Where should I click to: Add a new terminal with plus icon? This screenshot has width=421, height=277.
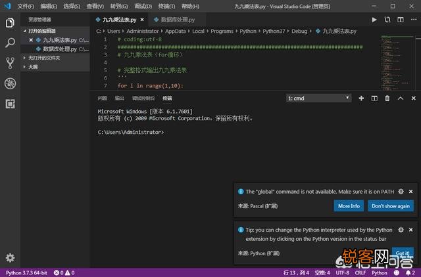point(361,98)
